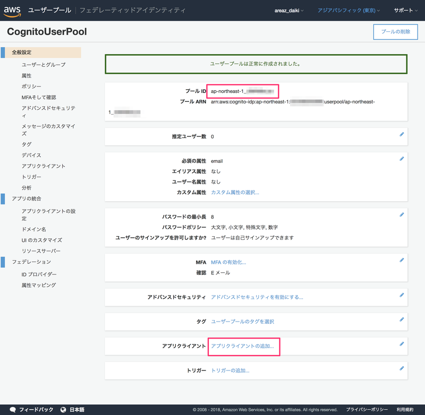
Task: Click the ユーザープールのタグを選択 link
Action: pos(243,322)
